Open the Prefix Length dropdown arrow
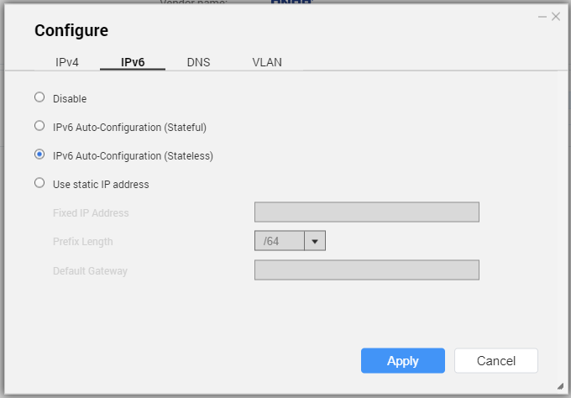Viewport: 571px width, 398px height. [x=315, y=241]
